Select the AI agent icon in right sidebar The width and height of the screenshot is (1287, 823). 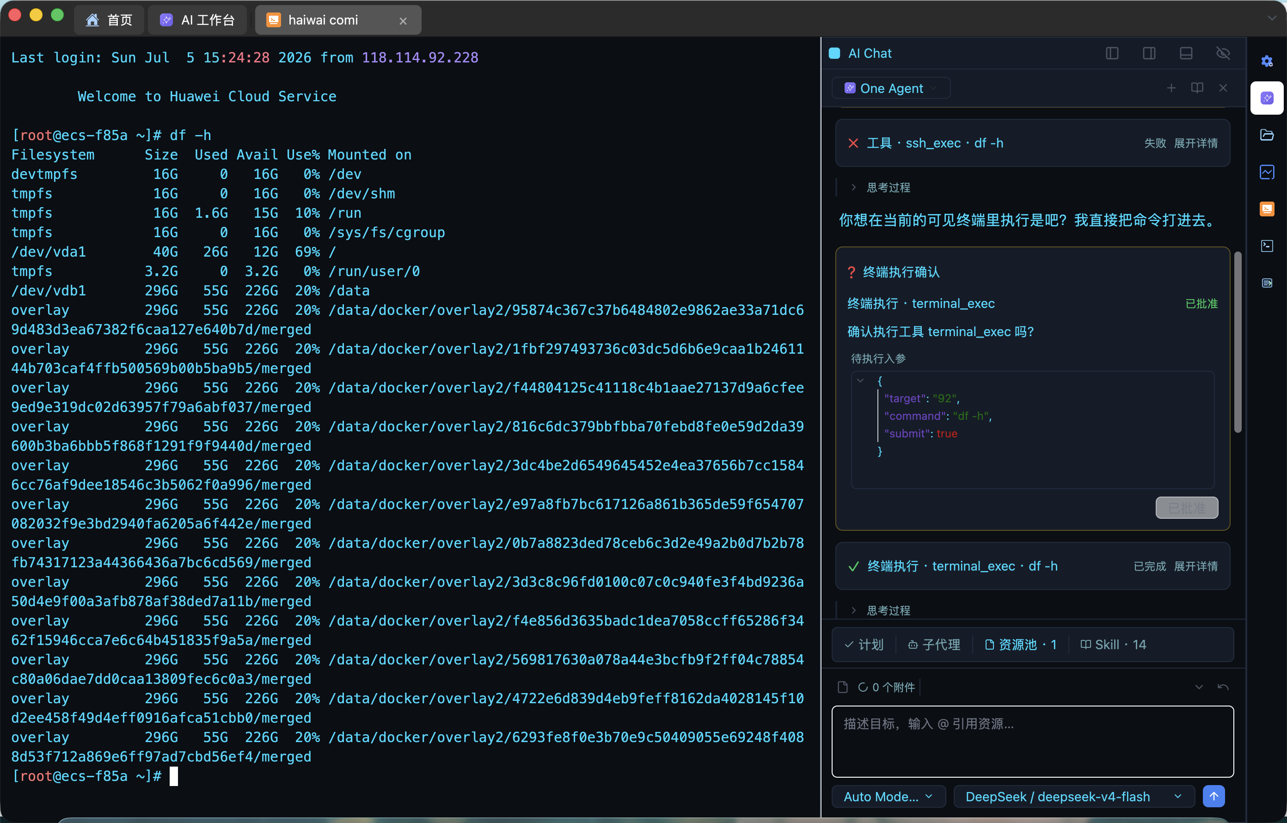1267,98
